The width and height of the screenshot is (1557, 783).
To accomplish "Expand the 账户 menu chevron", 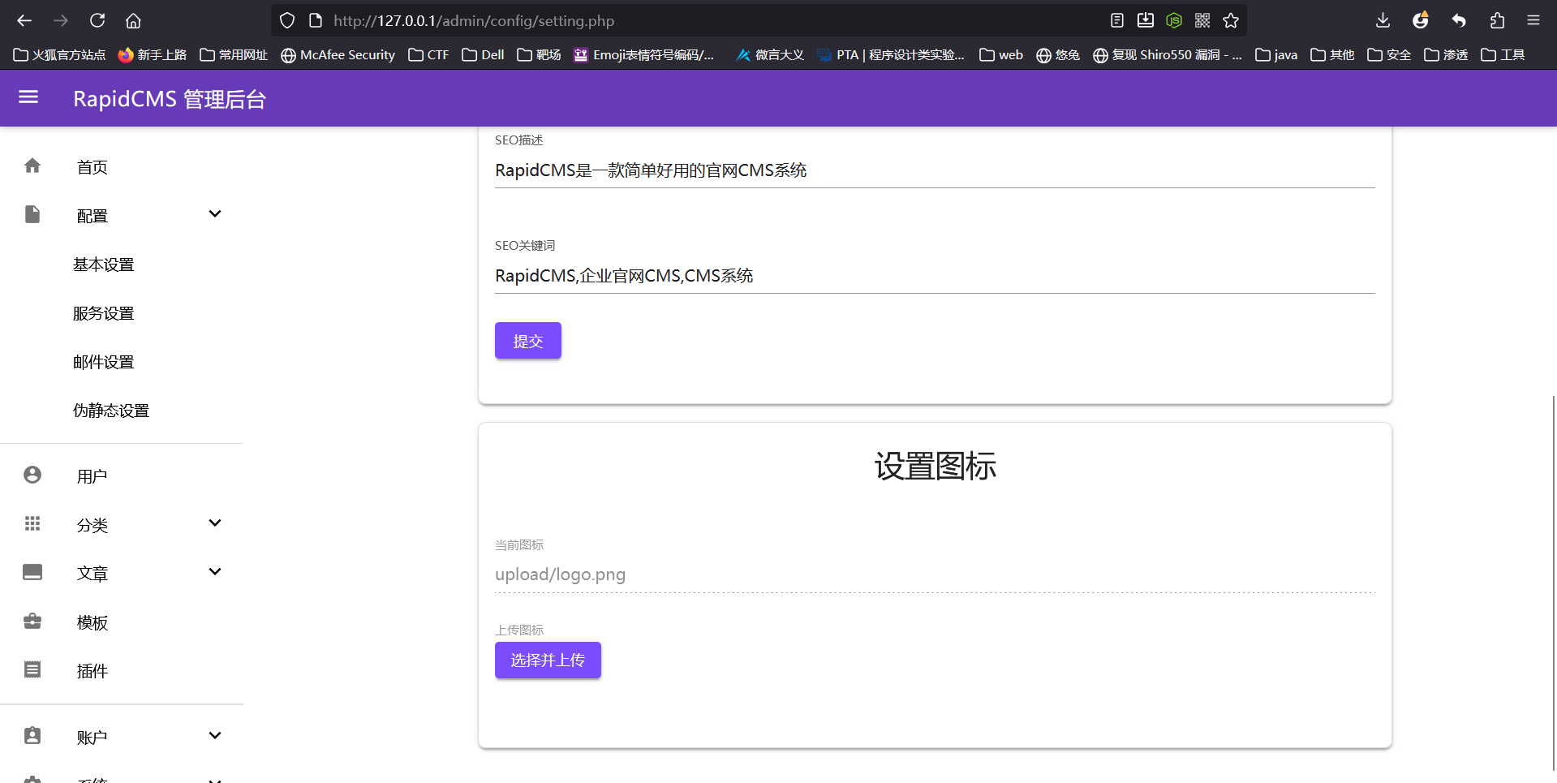I will 215,736.
